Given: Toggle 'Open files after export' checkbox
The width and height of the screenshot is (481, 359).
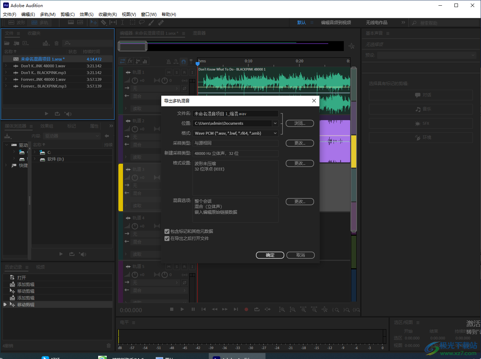Looking at the screenshot, I should [x=167, y=239].
